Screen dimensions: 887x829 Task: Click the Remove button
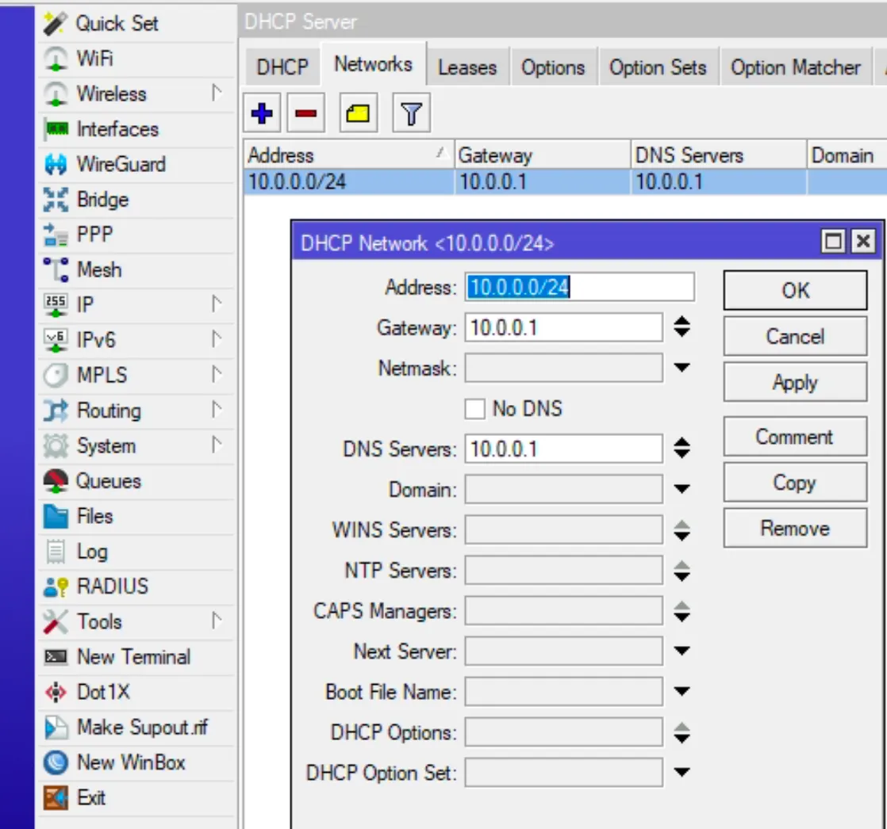tap(795, 529)
